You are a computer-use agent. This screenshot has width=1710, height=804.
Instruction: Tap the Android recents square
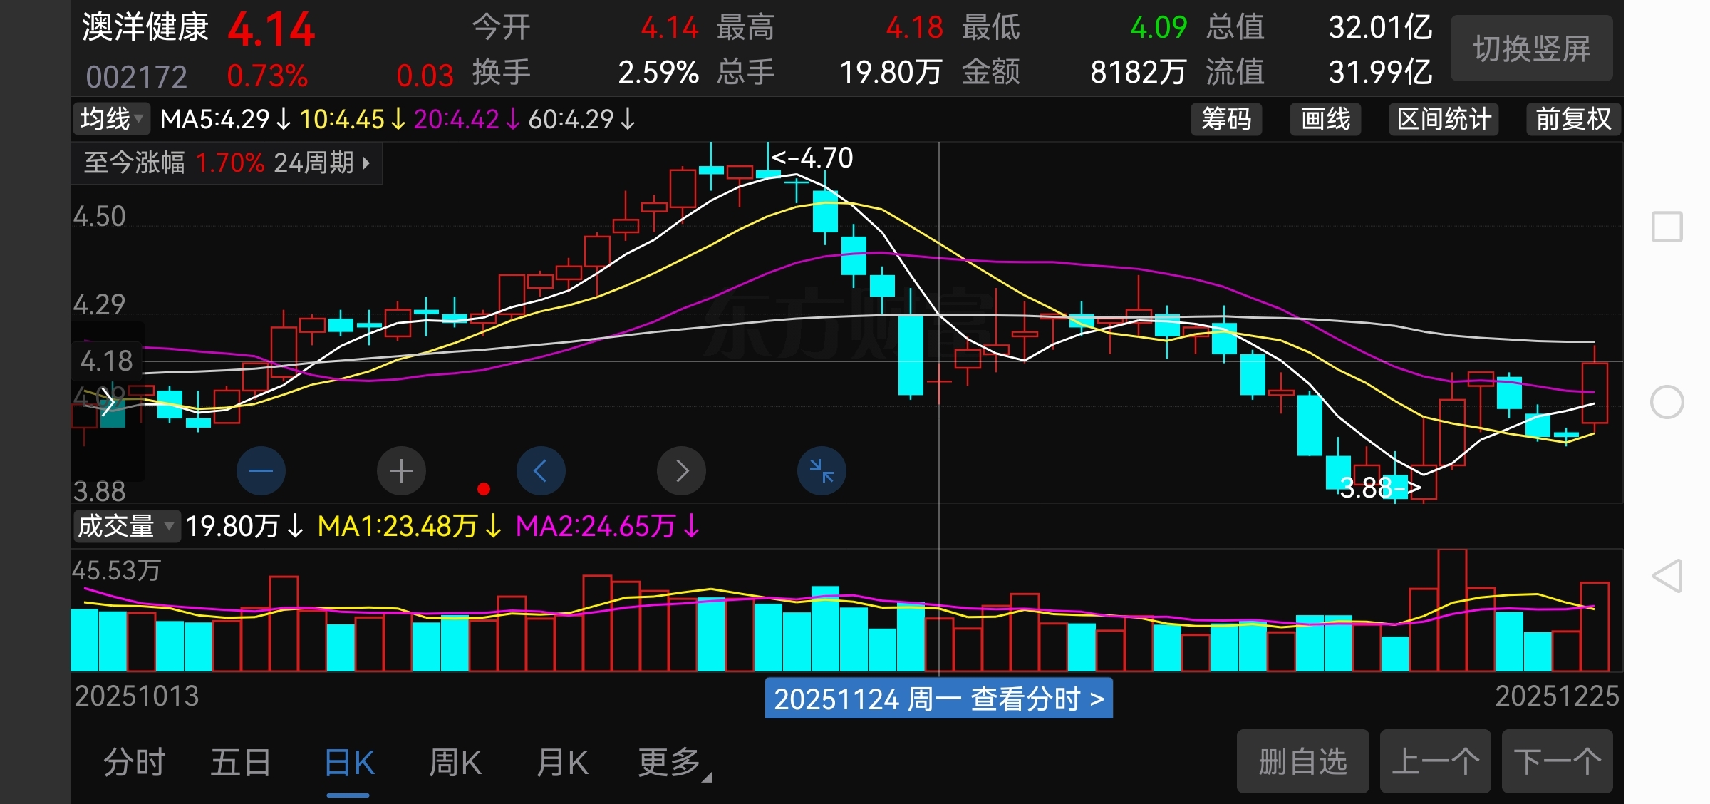1667,227
